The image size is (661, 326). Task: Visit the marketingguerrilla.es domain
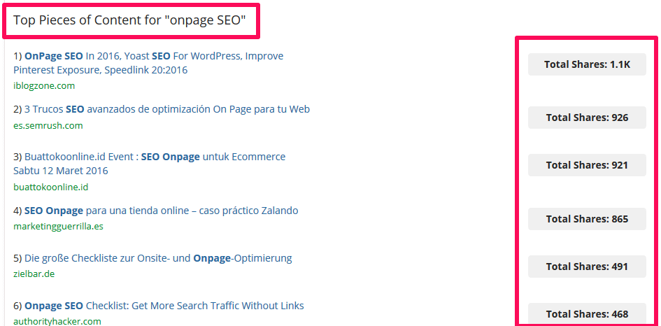tap(58, 227)
